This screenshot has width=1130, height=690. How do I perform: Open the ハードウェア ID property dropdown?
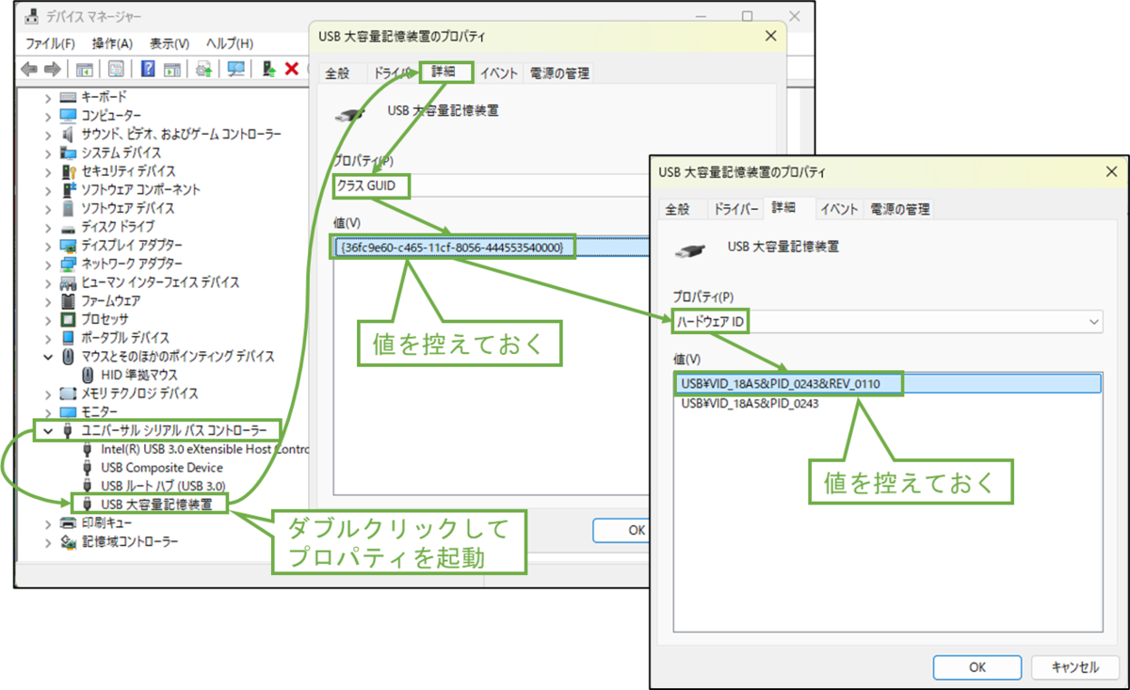tap(1095, 321)
